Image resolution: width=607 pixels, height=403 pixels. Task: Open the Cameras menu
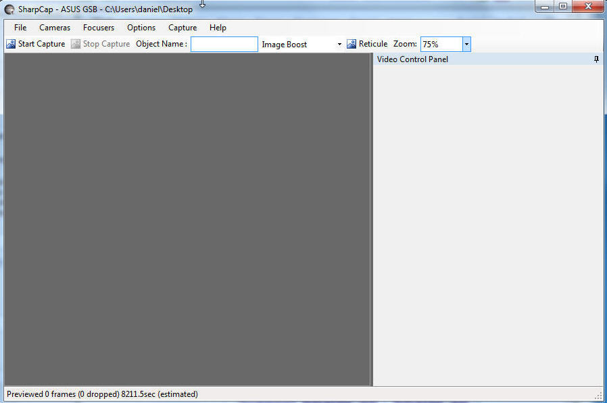coord(54,28)
